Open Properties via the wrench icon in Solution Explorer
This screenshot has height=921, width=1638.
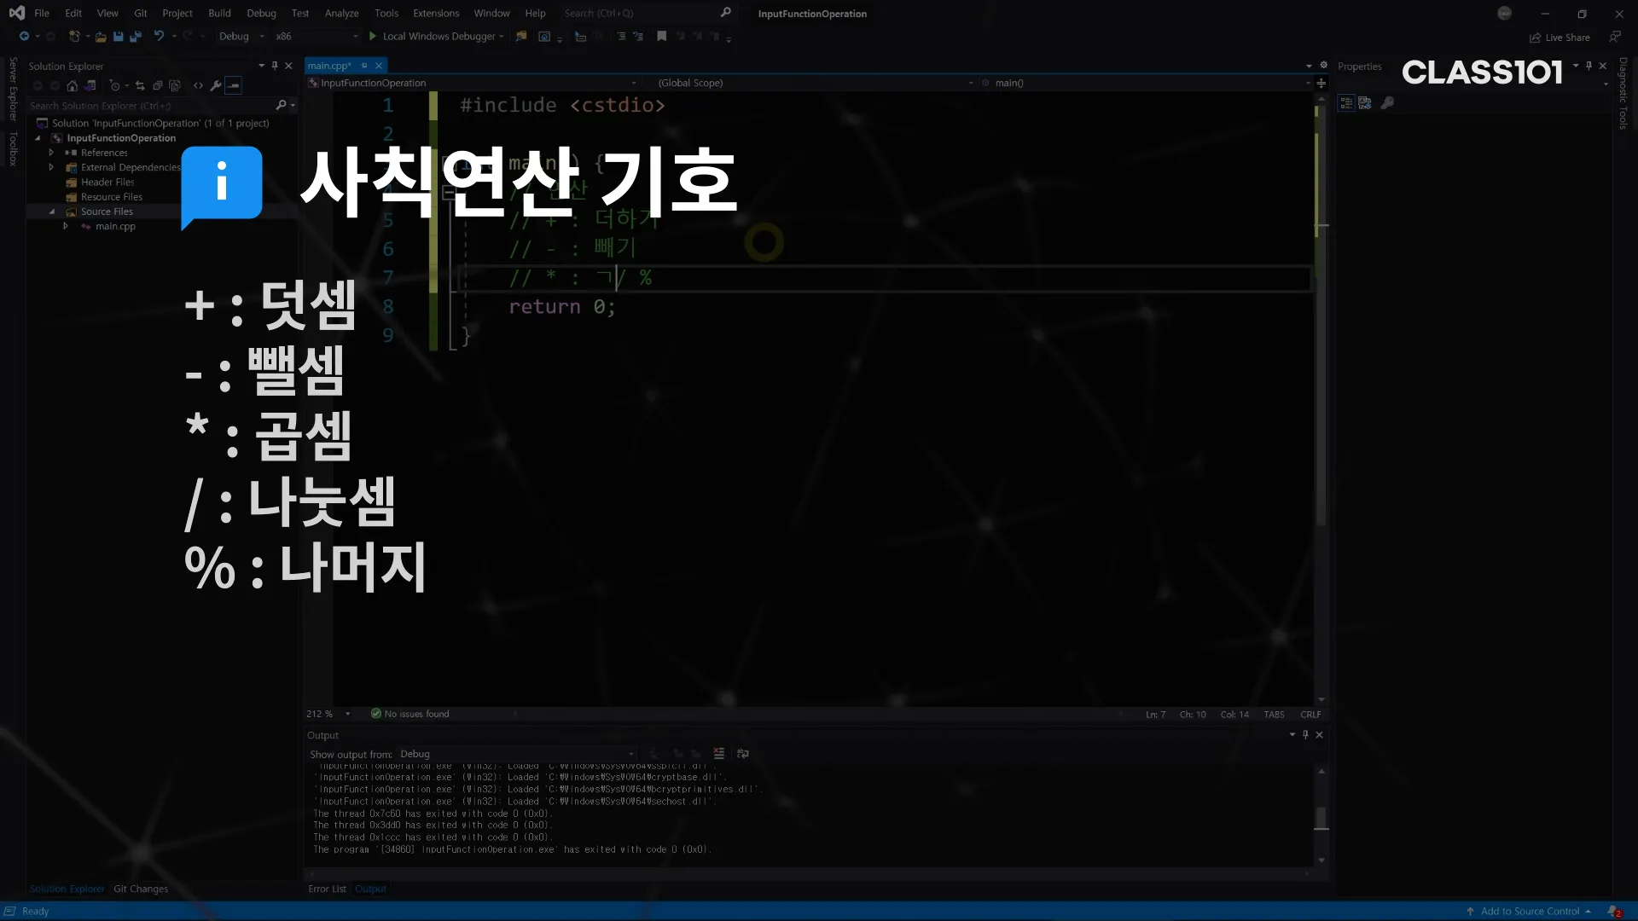[x=216, y=86]
